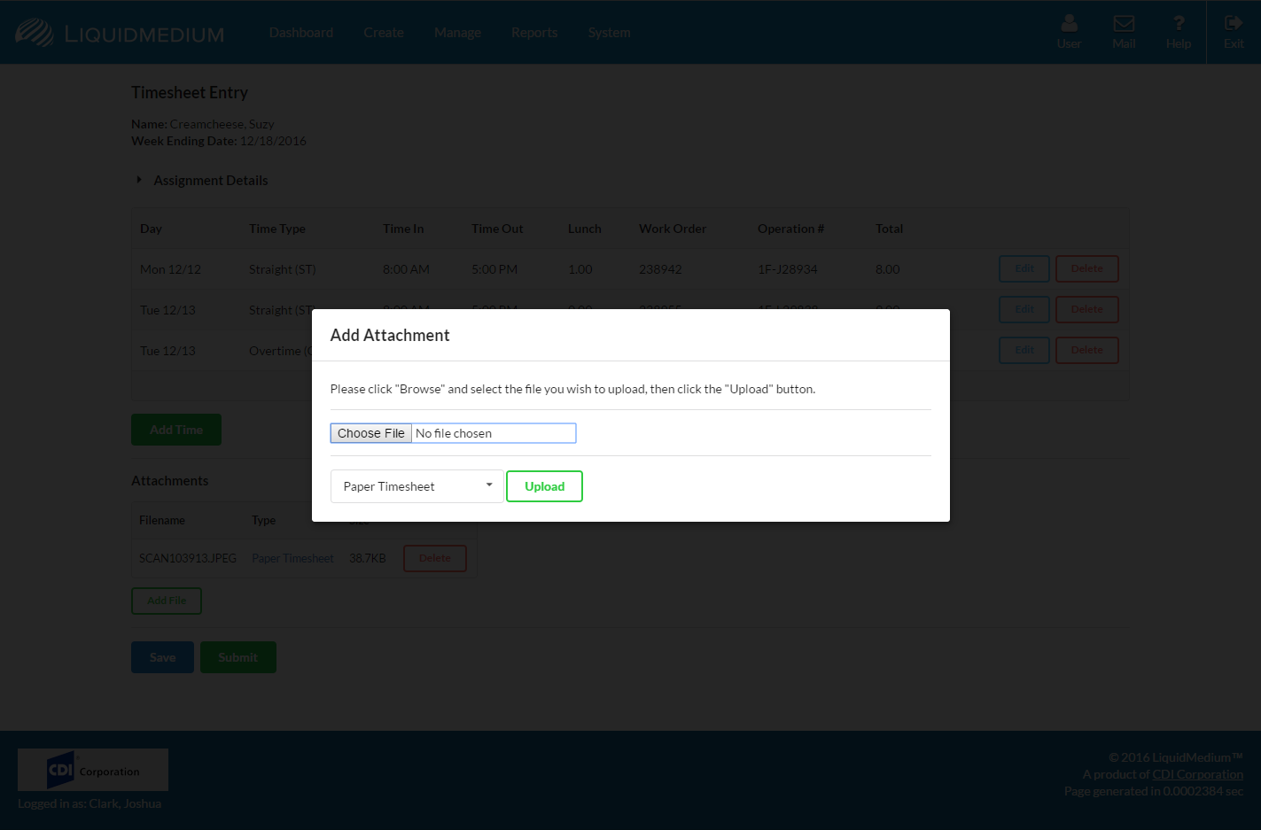Click the User profile icon

[1069, 24]
